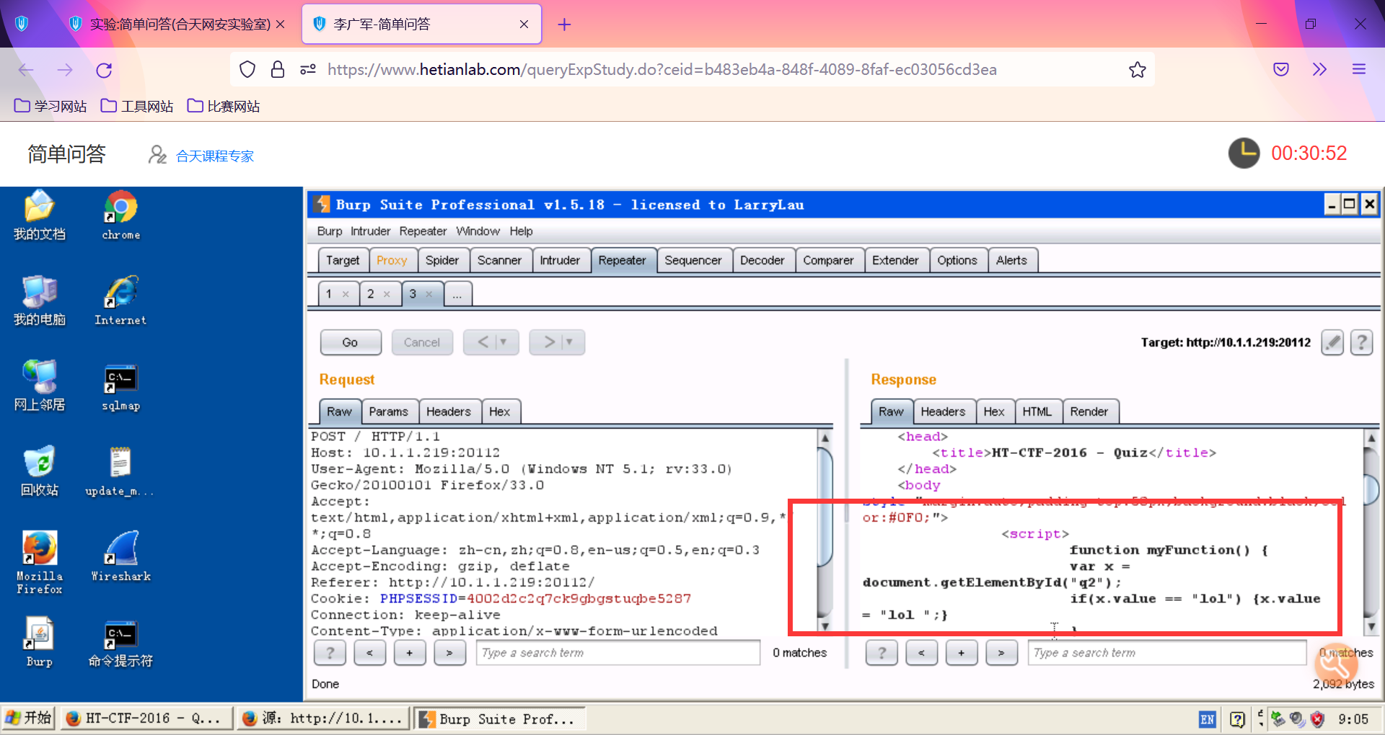This screenshot has height=735, width=1385.
Task: Open the Help menu
Action: [x=521, y=231]
